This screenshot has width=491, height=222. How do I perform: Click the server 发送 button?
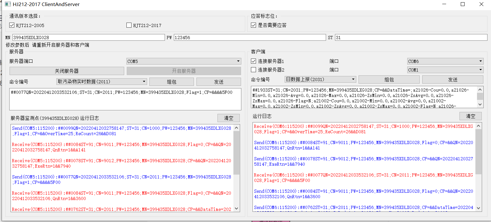pyautogui.click(x=218, y=81)
